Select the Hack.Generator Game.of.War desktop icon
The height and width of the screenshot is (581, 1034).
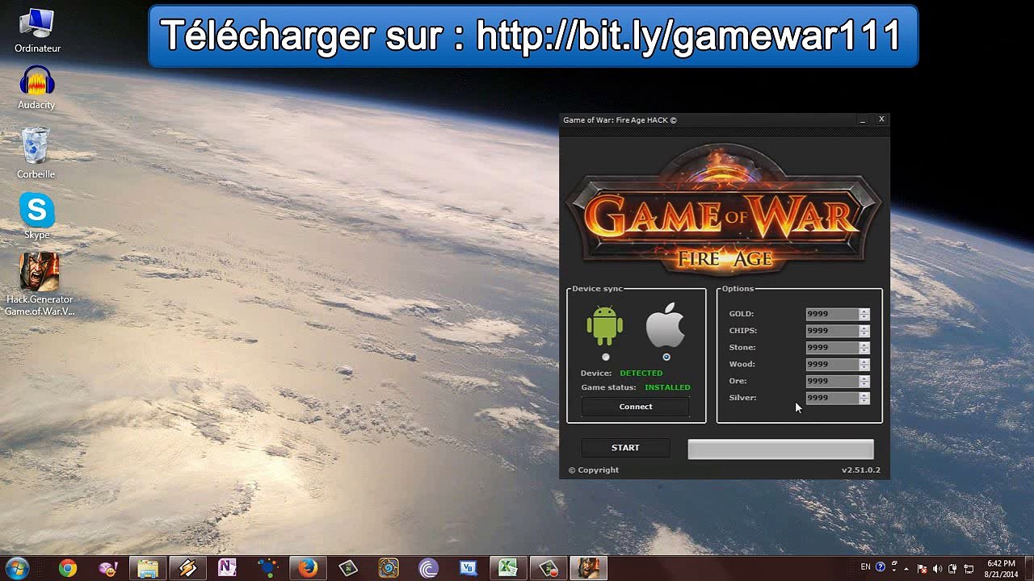pos(40,283)
